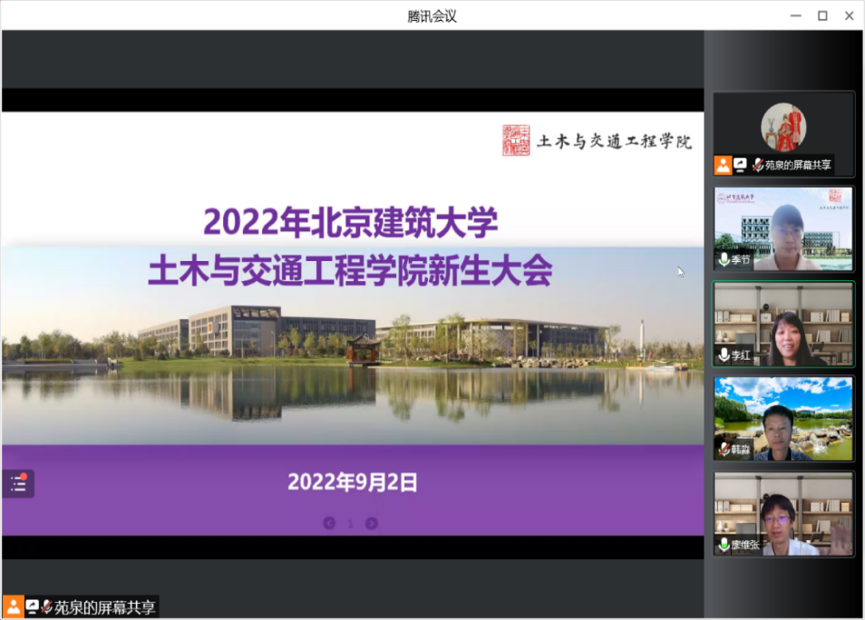Image resolution: width=865 pixels, height=620 pixels.
Task: Click the microphone icon next to 廖维张
Action: click(x=724, y=545)
